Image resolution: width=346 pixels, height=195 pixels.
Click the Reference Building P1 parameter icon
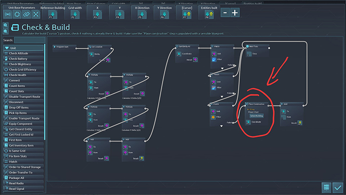click(53, 14)
